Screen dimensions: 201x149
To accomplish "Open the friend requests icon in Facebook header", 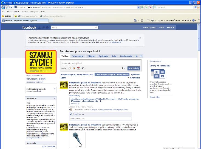I will [x=39, y=27].
